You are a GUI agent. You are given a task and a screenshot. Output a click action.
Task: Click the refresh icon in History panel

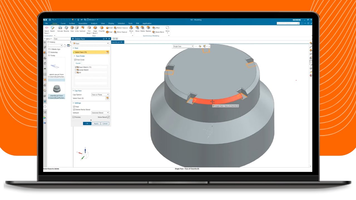pos(65,46)
